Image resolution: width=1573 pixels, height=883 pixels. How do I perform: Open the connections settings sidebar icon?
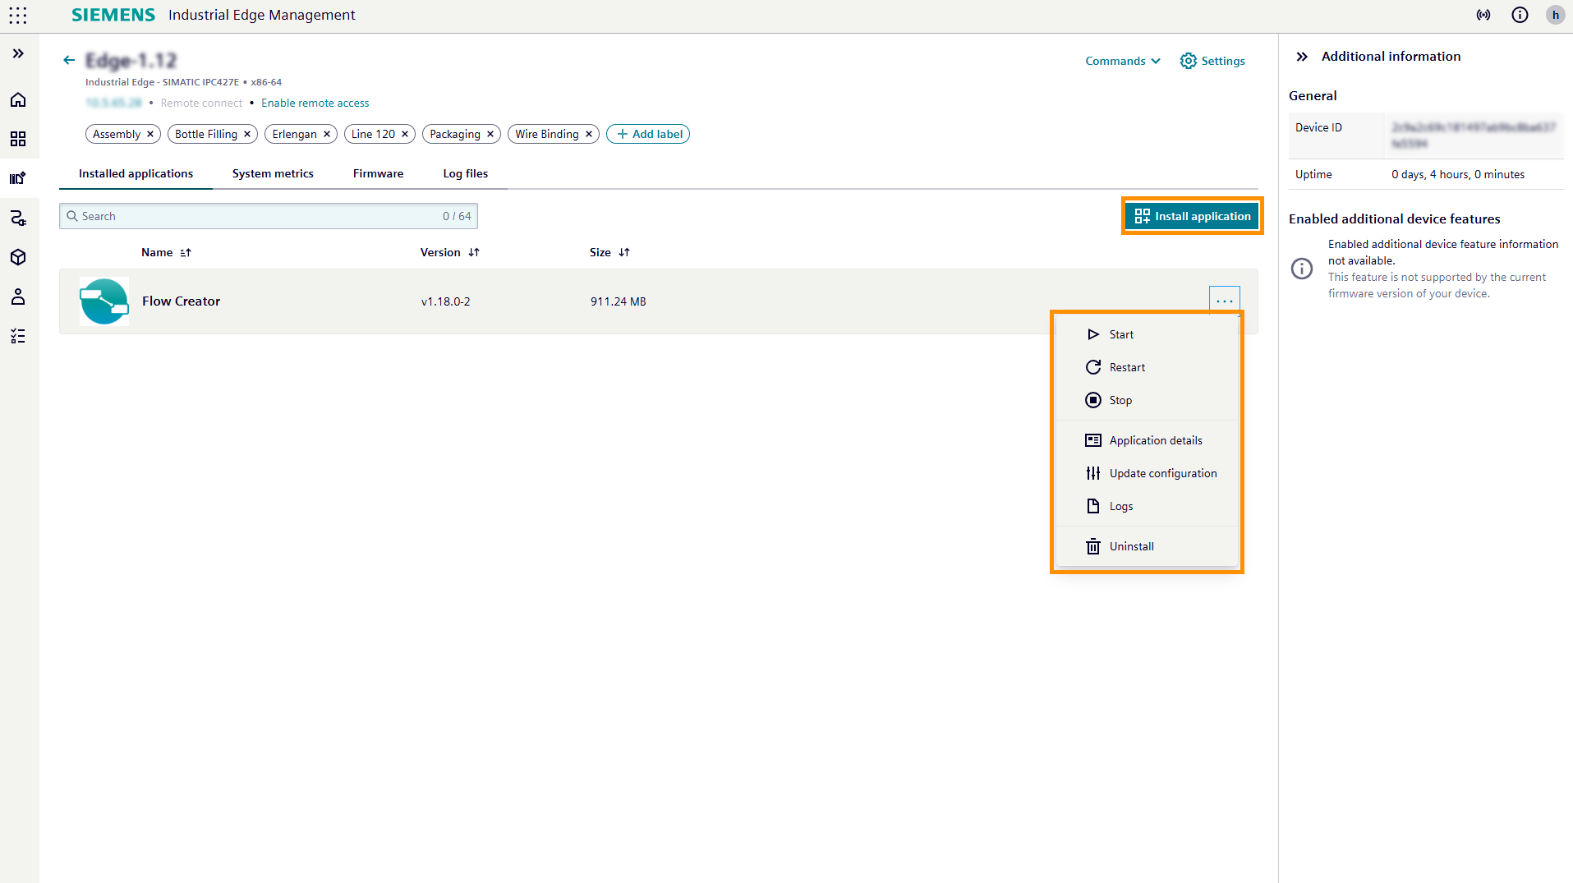coord(18,218)
